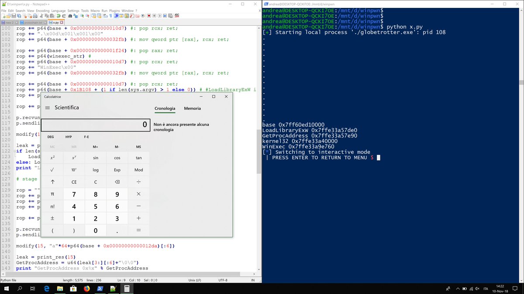Toggle HYP hyperbolic functions on calculator

coord(69,137)
